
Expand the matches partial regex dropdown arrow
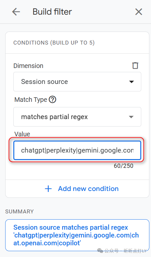(x=131, y=117)
